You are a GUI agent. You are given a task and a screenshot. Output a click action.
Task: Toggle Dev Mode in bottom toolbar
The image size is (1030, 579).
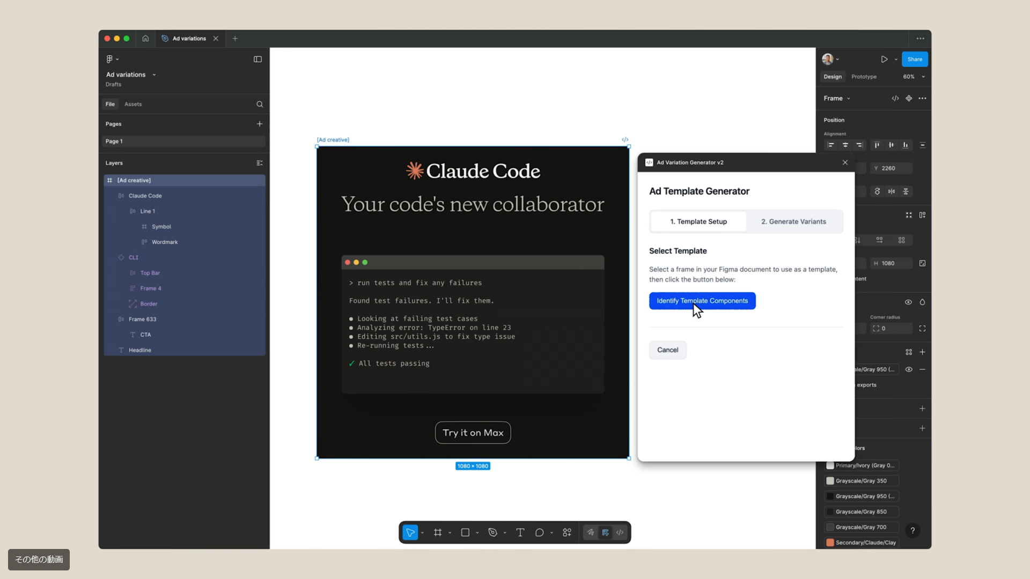point(620,532)
